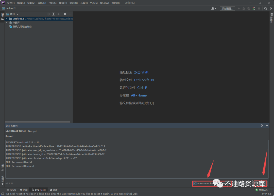Click the v2.1.13 version label

tap(9, 183)
